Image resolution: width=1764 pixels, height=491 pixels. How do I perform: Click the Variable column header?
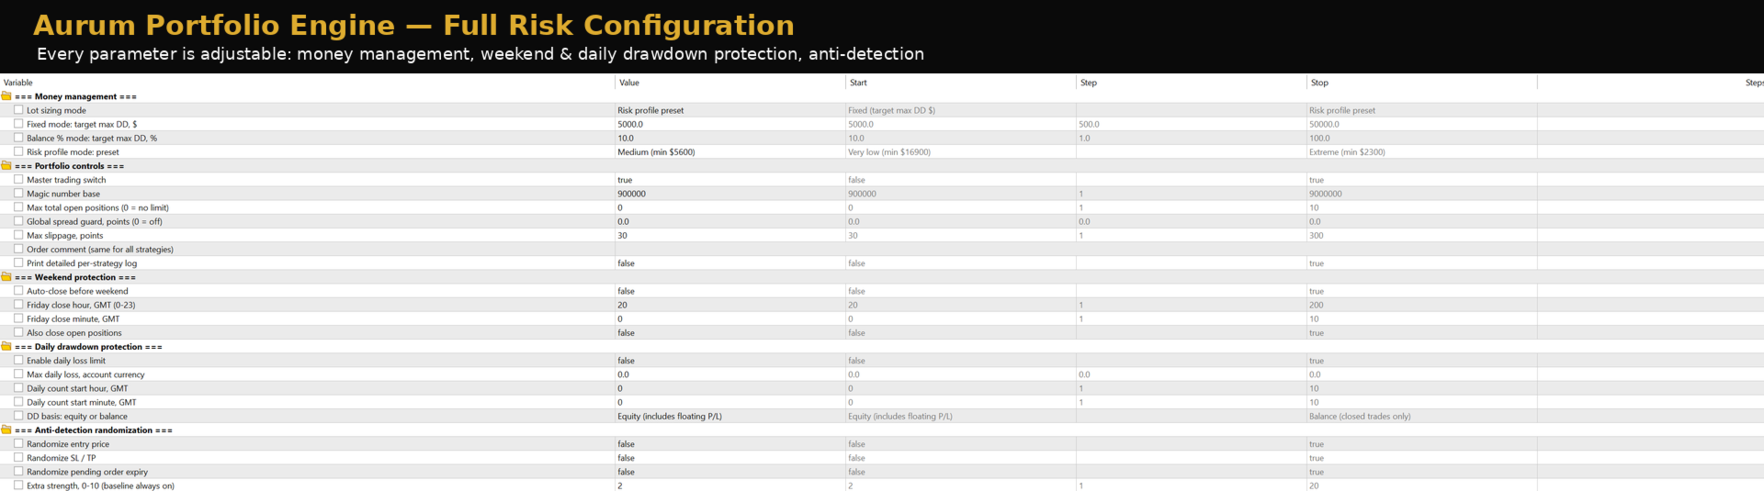coord(308,83)
